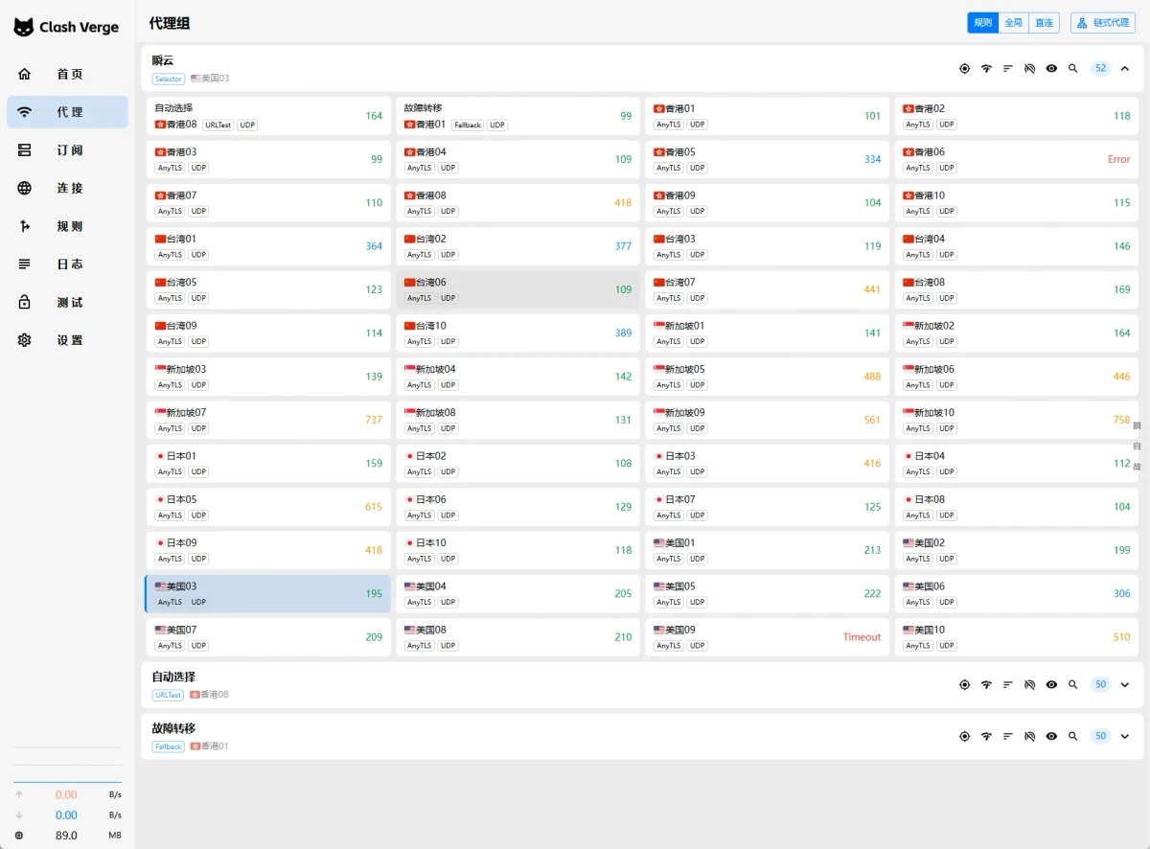Open the 设置 gear icon in sidebar

coord(25,340)
